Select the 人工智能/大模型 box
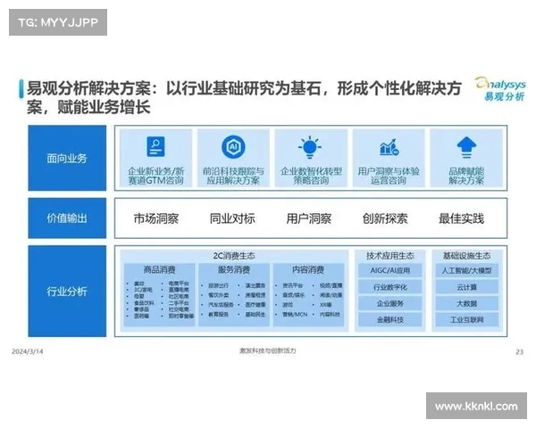The height and width of the screenshot is (428, 536). pos(467,271)
